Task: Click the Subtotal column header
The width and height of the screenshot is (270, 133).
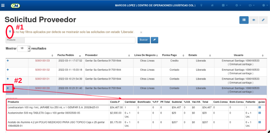Action: click(x=177, y=102)
